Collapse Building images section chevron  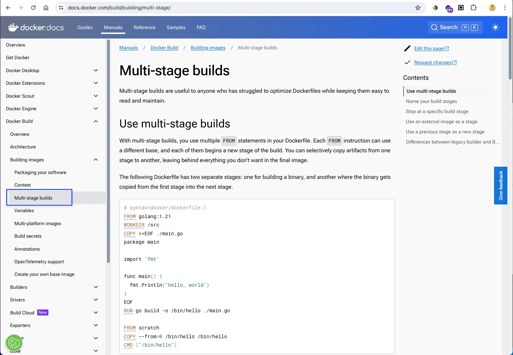96,160
